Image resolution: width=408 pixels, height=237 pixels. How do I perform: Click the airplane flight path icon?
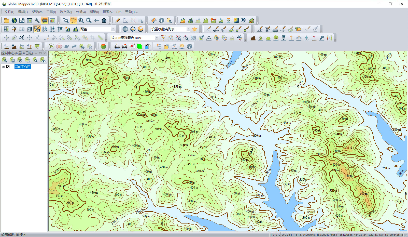pyautogui.click(x=244, y=21)
